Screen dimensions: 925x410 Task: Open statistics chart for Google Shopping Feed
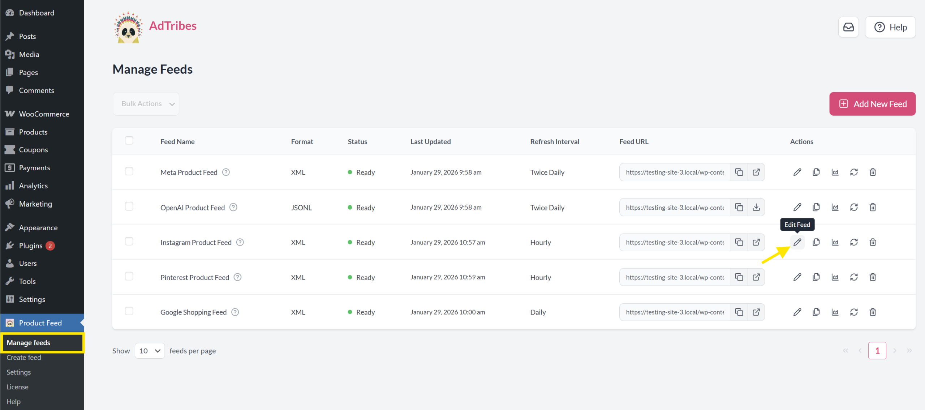point(835,312)
